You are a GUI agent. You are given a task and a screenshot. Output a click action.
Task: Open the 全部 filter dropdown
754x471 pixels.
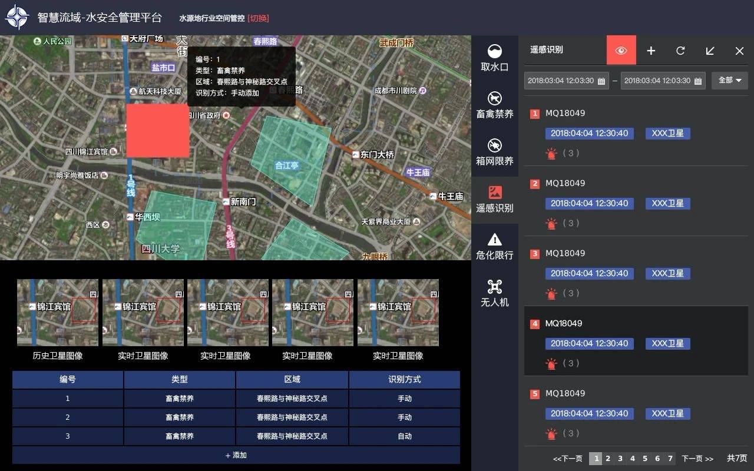(x=729, y=80)
